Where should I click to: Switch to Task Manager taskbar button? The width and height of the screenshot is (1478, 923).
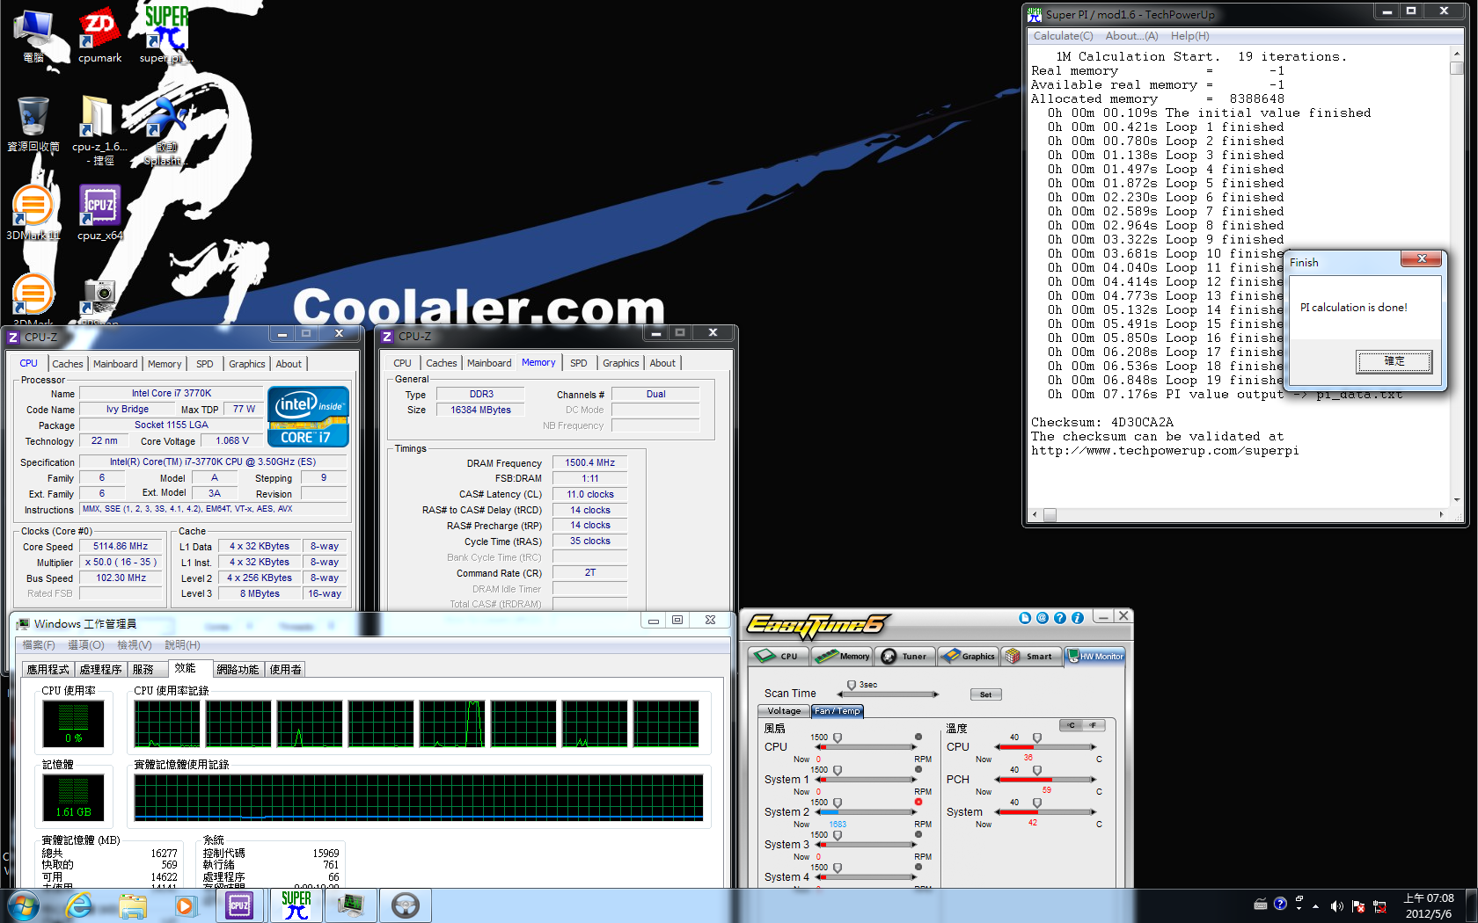(351, 905)
